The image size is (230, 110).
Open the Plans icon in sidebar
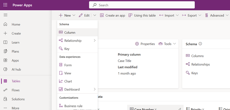[5, 51]
